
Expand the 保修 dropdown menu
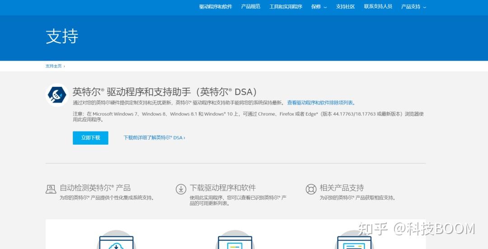point(319,6)
